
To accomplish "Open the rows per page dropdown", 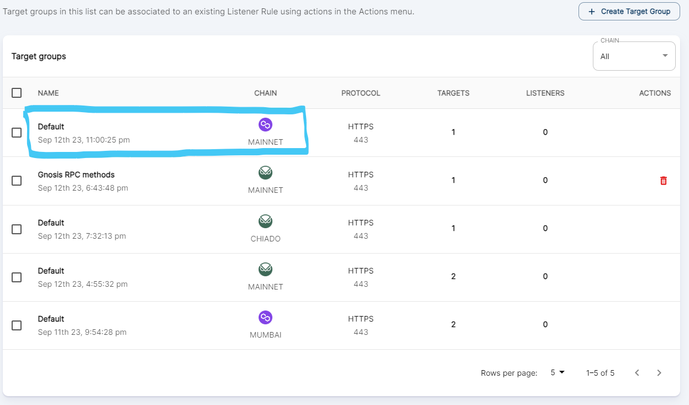I will point(557,372).
